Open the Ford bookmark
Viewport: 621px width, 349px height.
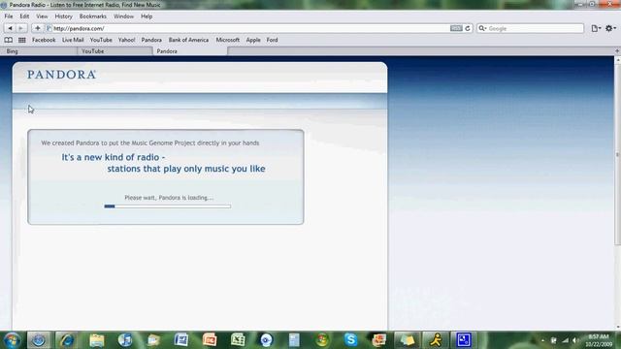(272, 40)
